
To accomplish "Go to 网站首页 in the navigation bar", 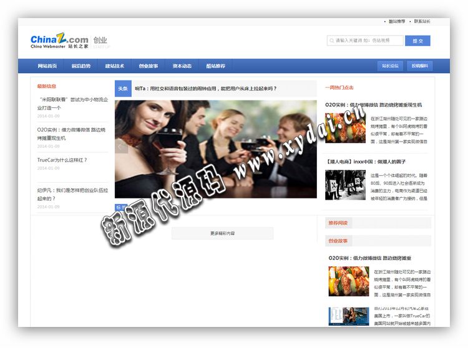I will [x=47, y=66].
